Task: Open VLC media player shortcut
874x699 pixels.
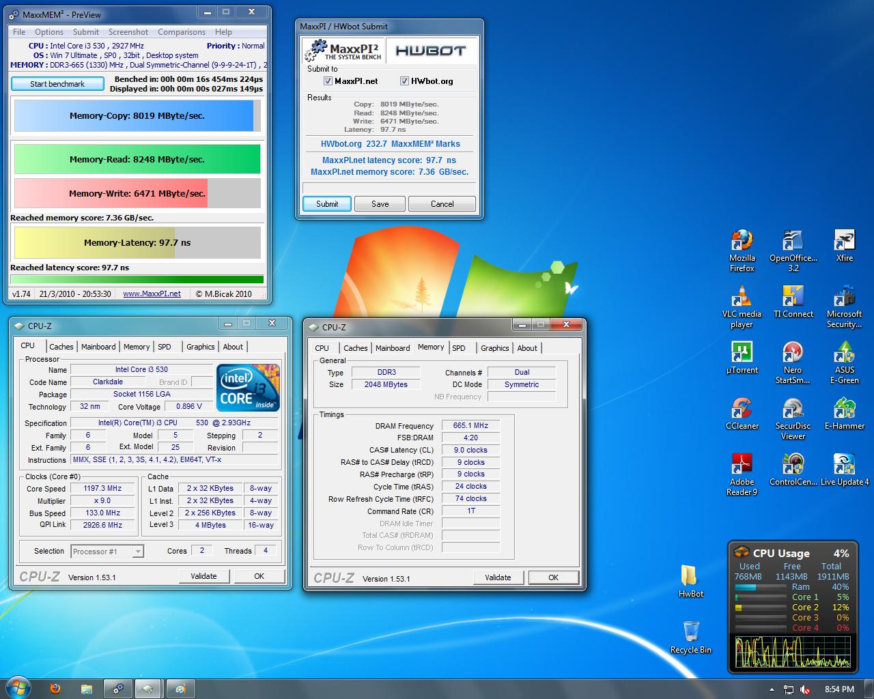Action: (742, 306)
